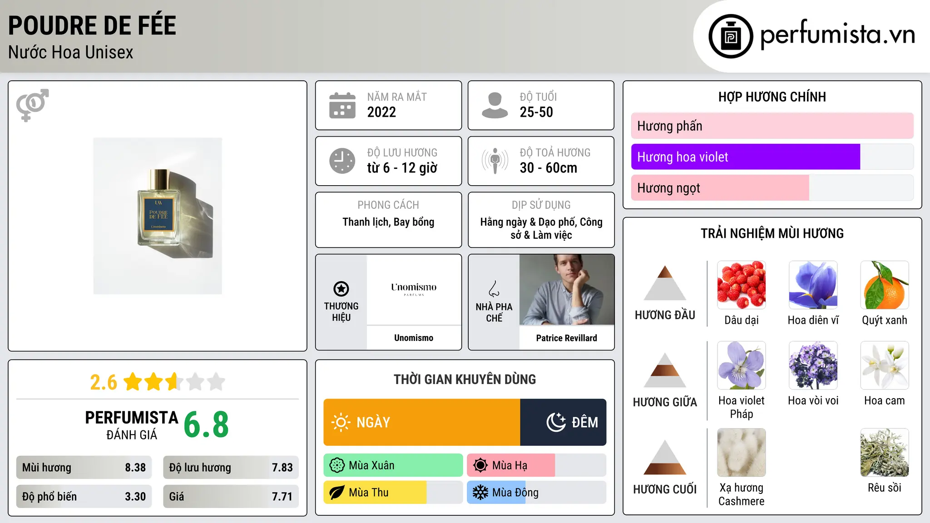Click the Mùa Hạ season bar
This screenshot has width=930, height=523.
(537, 465)
